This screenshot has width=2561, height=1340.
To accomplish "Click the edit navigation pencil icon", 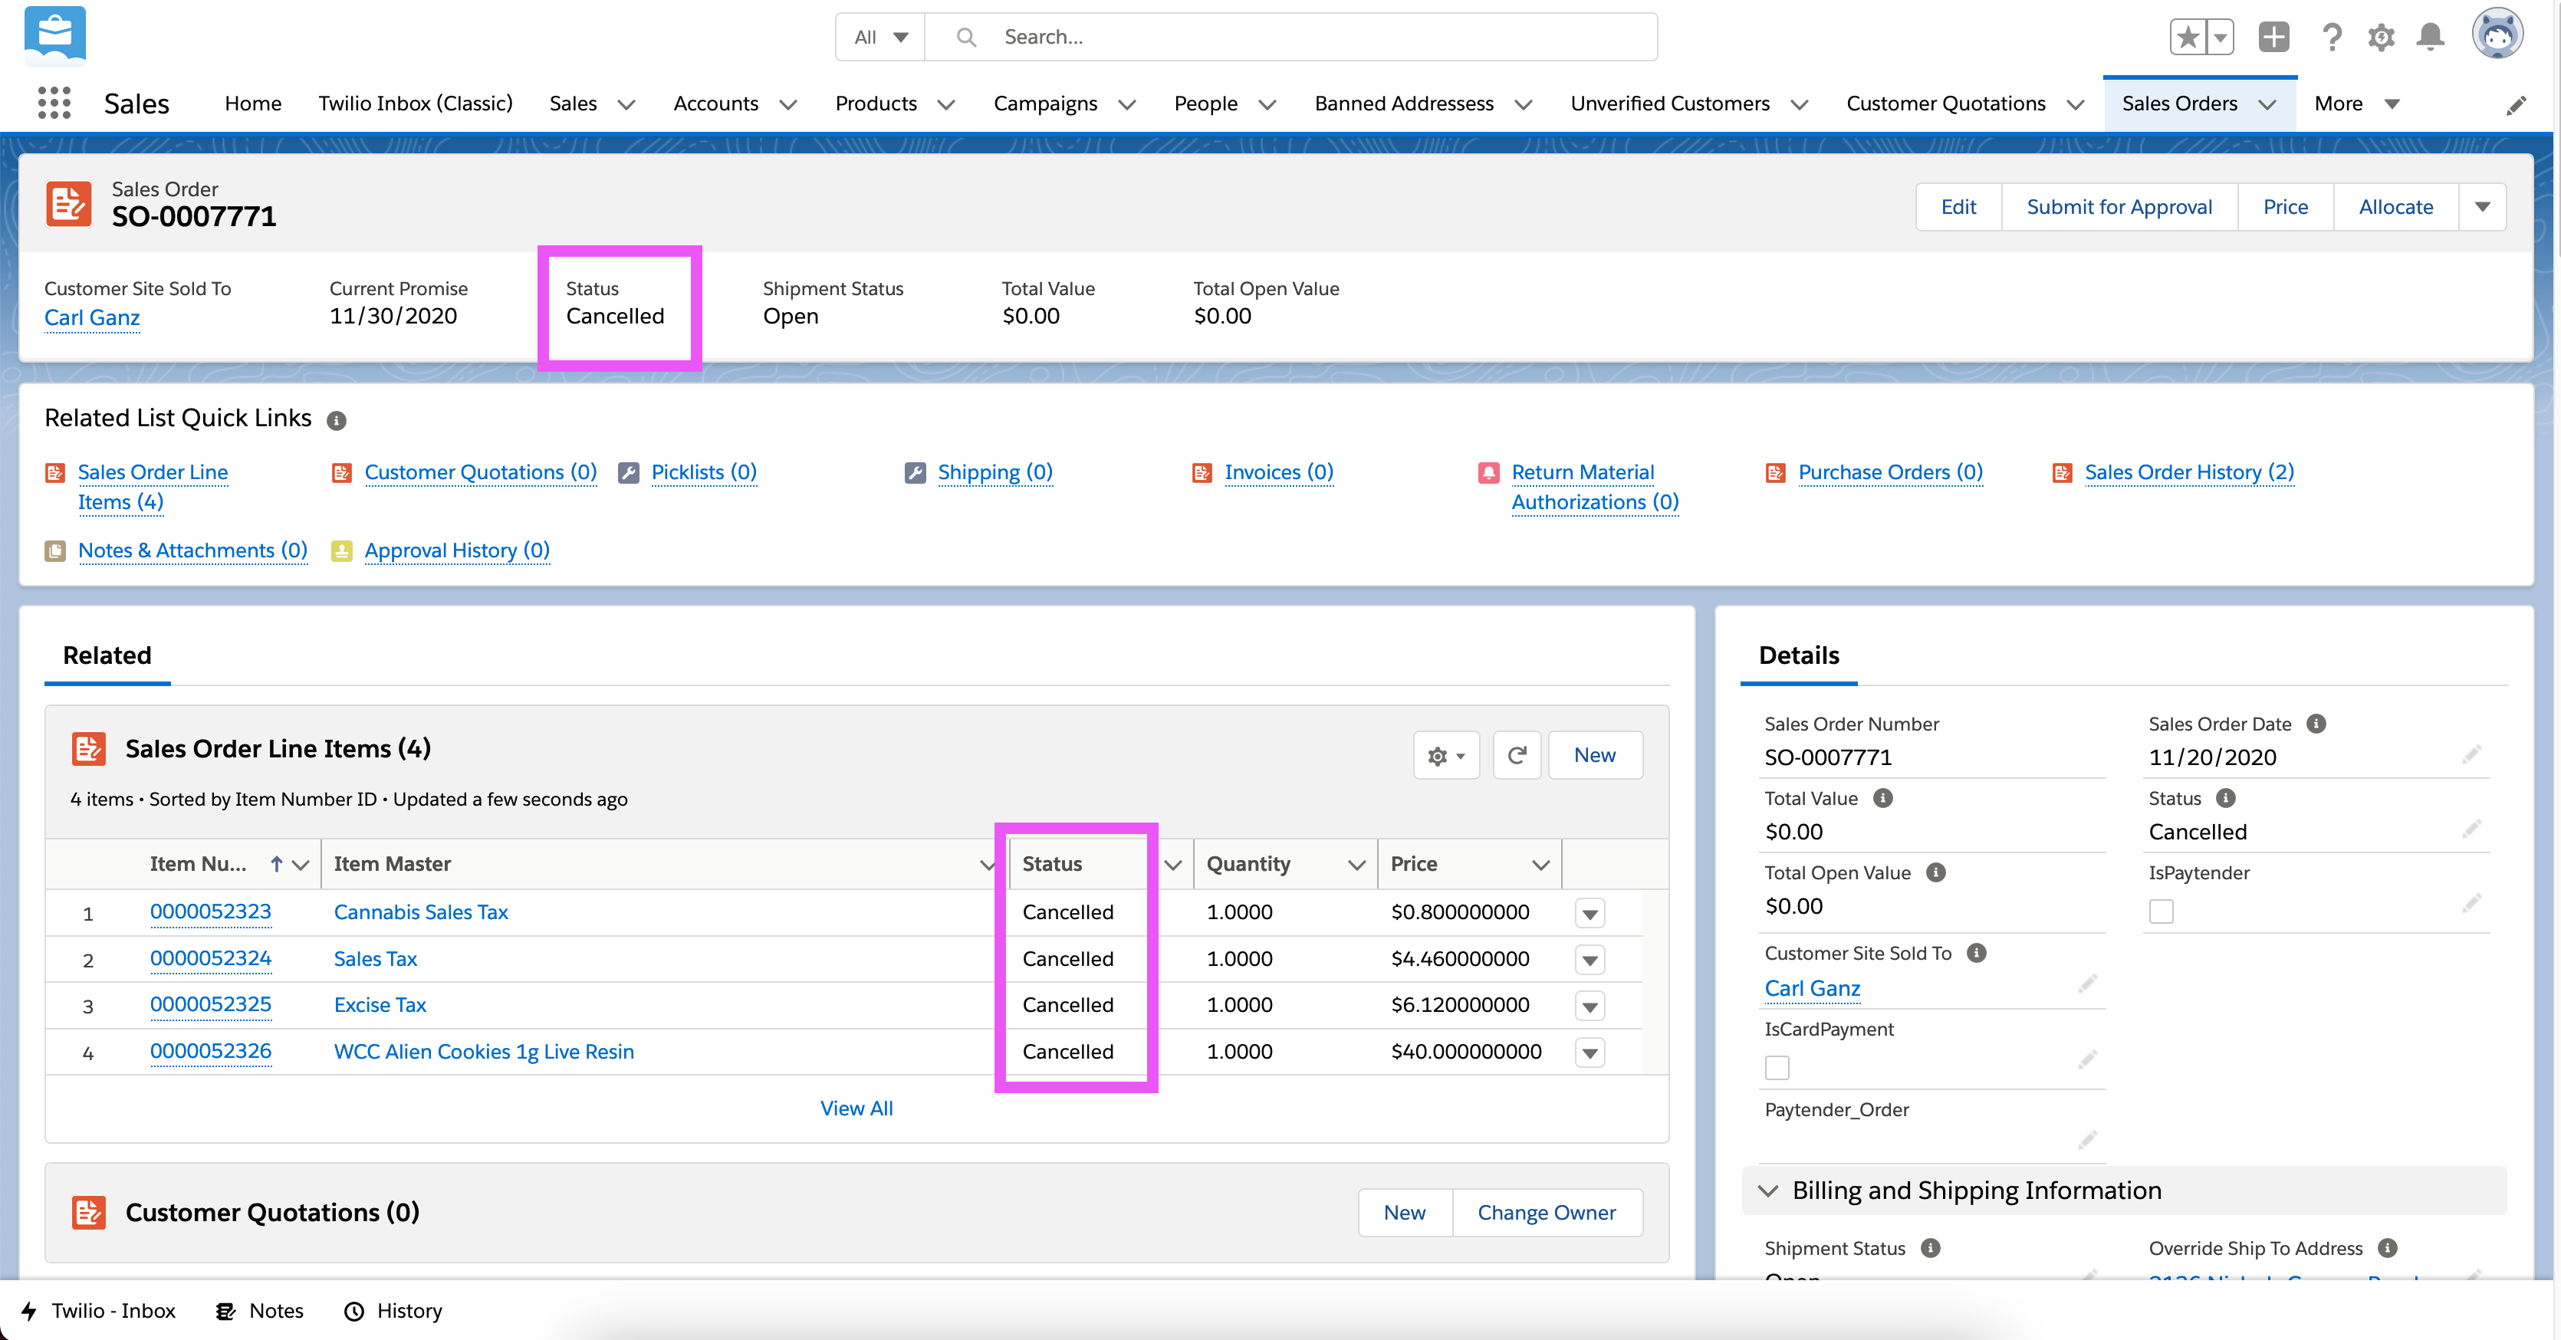I will pos(2517,104).
